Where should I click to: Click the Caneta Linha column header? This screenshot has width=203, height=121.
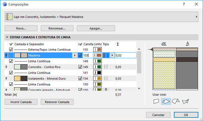[92, 44]
